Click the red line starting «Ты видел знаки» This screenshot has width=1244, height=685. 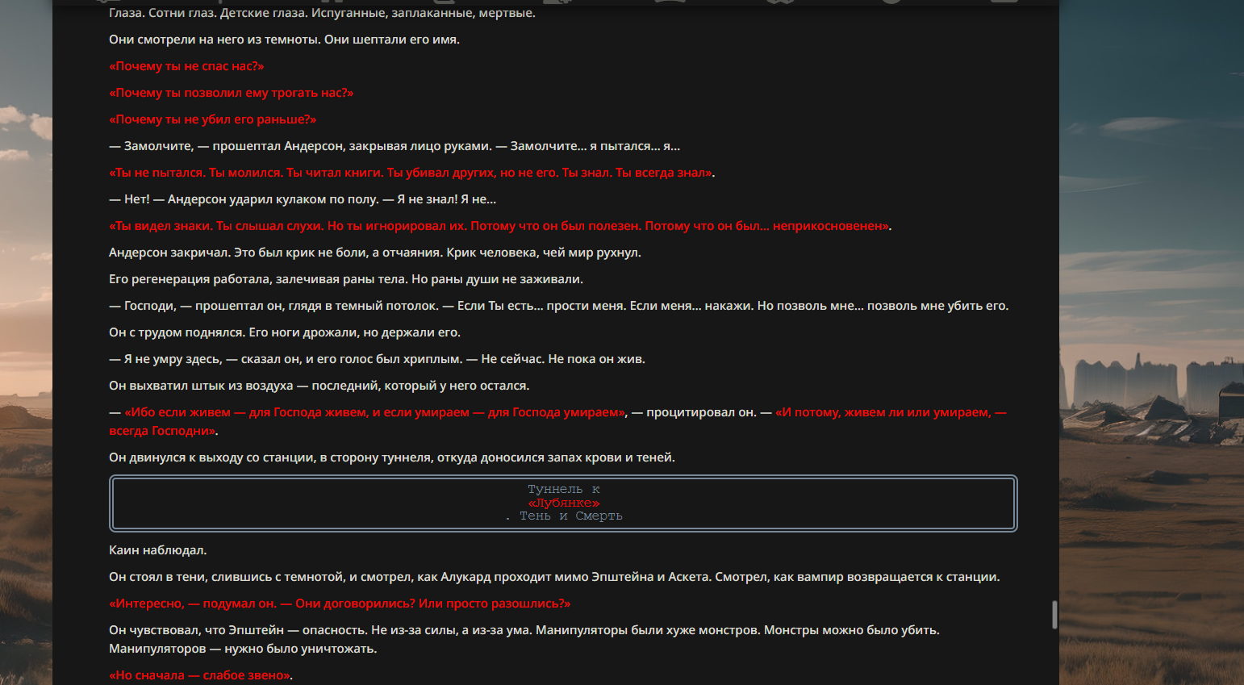tap(499, 226)
